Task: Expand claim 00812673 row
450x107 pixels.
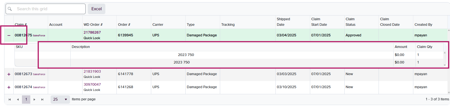Action: (9, 74)
